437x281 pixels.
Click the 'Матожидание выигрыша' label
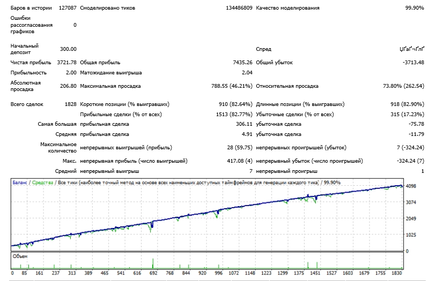[x=111, y=73]
